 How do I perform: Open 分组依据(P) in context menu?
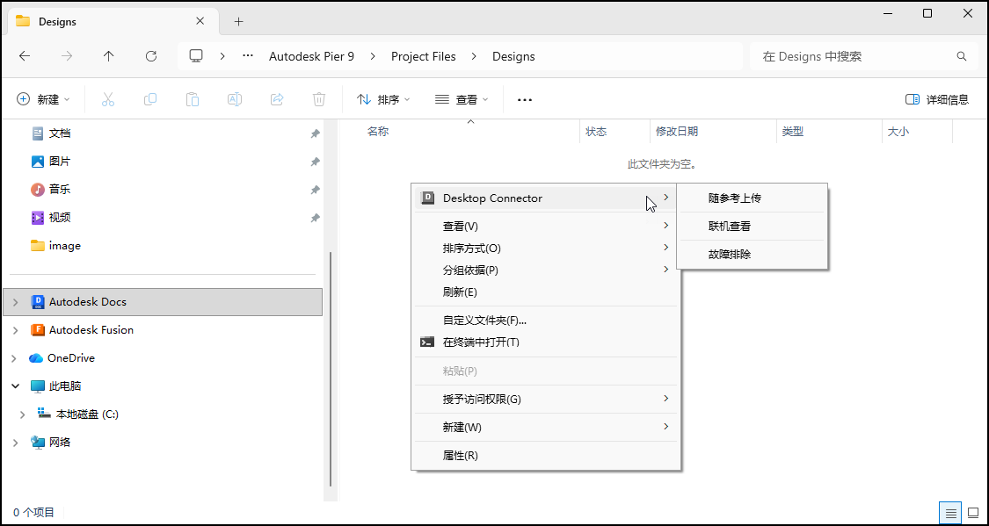click(546, 270)
